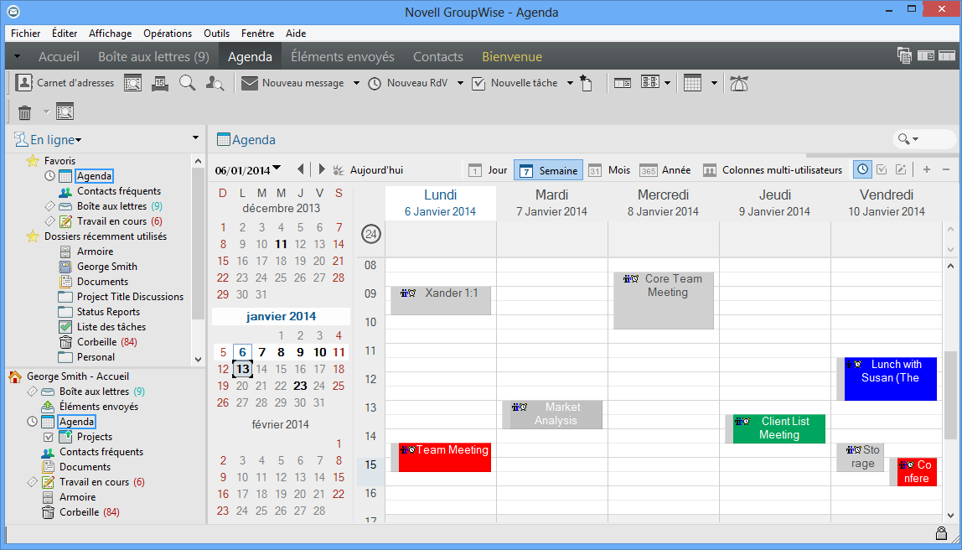Viewport: 962px width, 550px height.
Task: Click the GroupWise app icon in title bar
Action: pos(13,11)
